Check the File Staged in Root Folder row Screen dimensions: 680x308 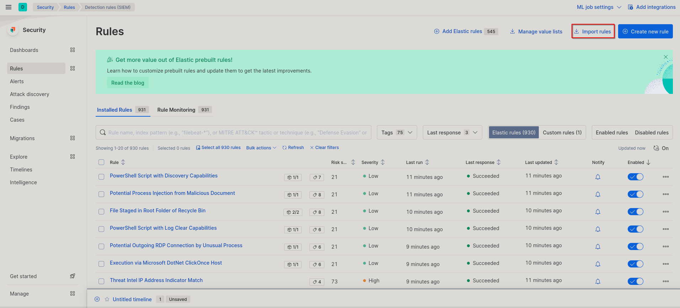pyautogui.click(x=101, y=212)
